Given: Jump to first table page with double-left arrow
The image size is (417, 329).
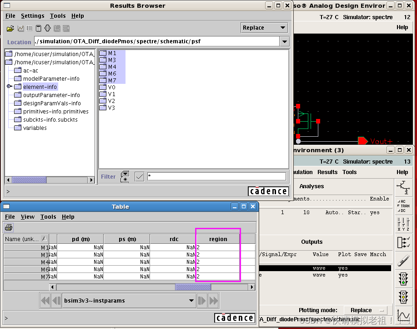Looking at the screenshot, I should click(45, 301).
